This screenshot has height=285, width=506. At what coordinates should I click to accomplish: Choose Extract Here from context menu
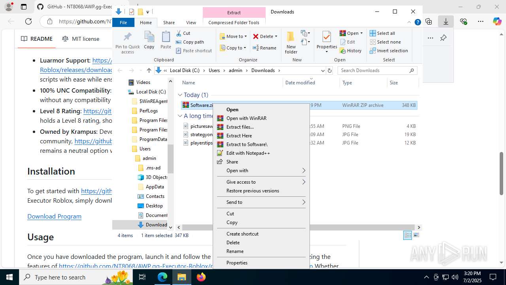click(x=261, y=135)
